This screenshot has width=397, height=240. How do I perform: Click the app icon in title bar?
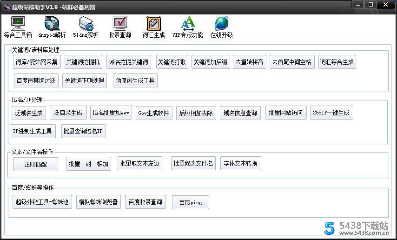click(7, 7)
